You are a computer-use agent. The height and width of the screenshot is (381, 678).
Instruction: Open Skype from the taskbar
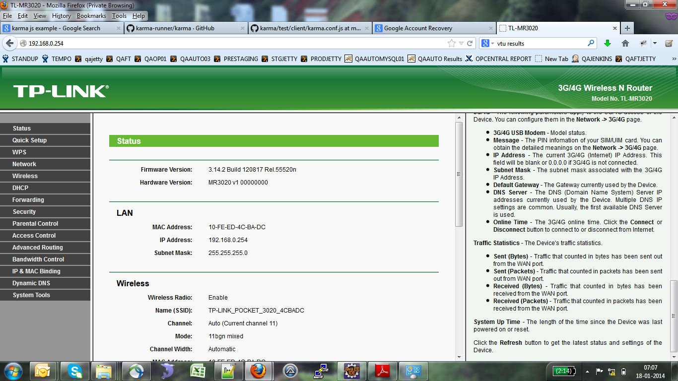(75, 371)
